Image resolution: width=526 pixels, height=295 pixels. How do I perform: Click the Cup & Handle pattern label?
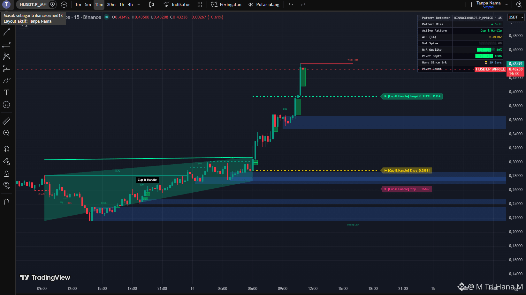tap(147, 180)
